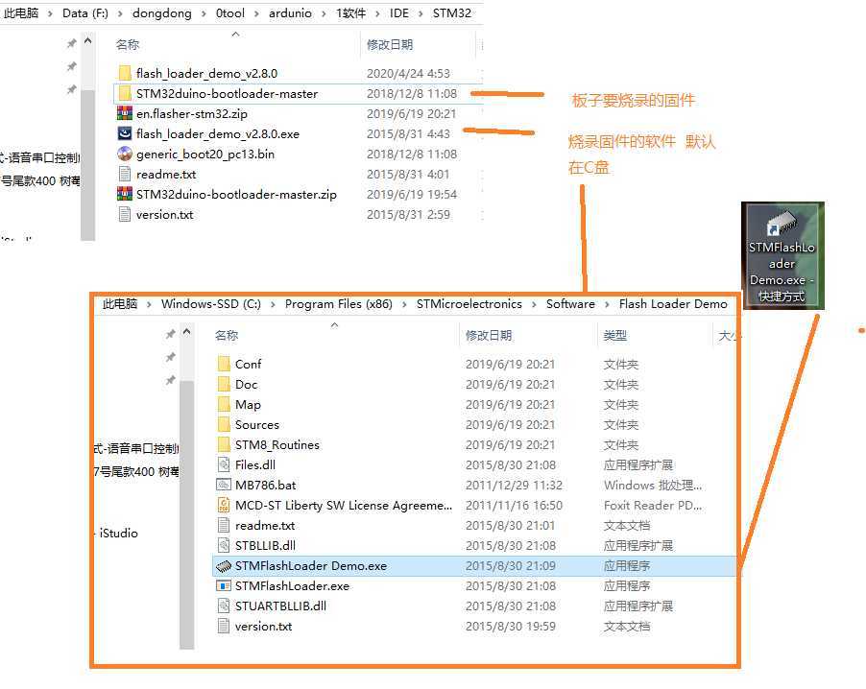The image size is (866, 689).
Task: Select version.txt icon in STM32 folder
Action: click(125, 214)
